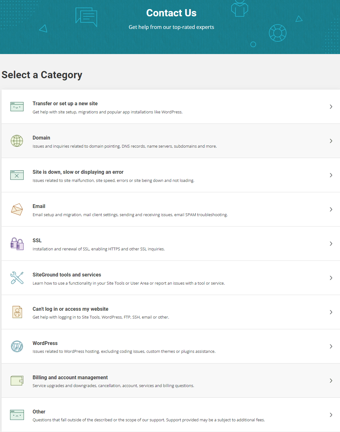Select the Transfer or set up a new site title
340x432 pixels.
click(x=65, y=103)
